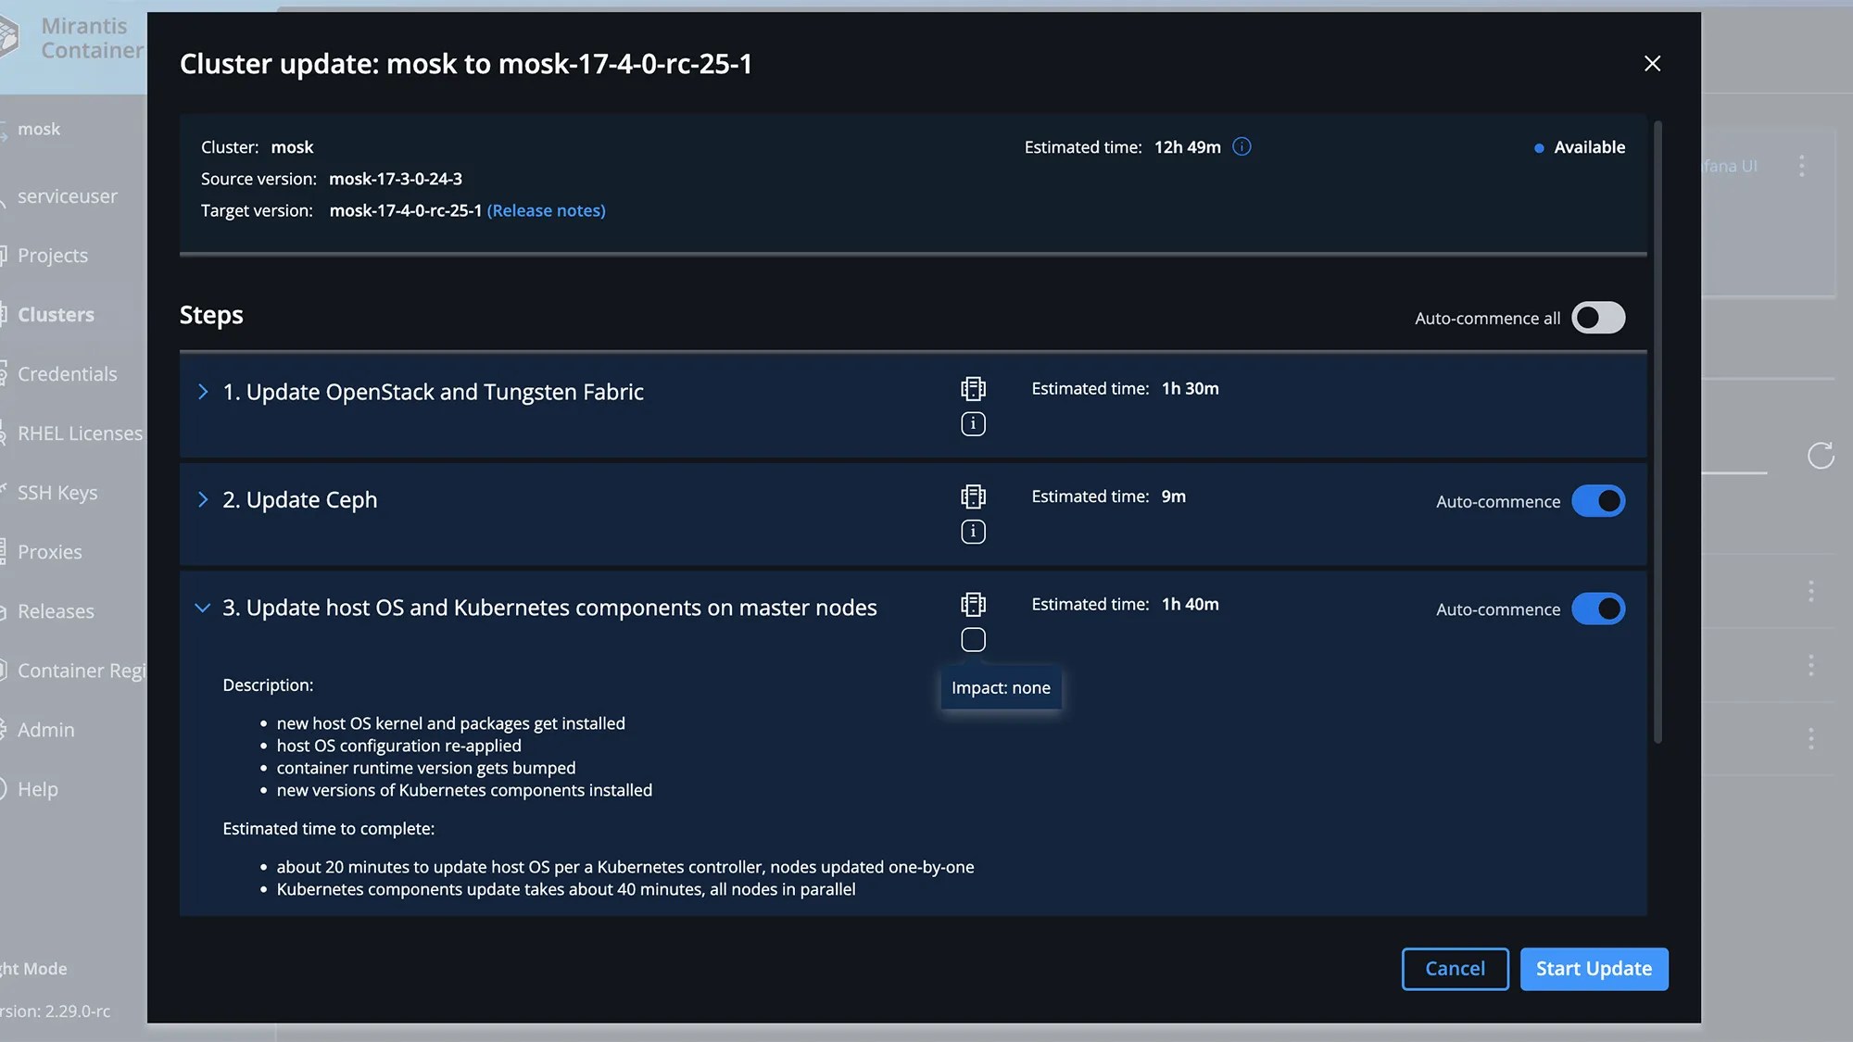Click the Update Ceph info icon
Viewport: 1853px width, 1042px height.
[x=973, y=532]
